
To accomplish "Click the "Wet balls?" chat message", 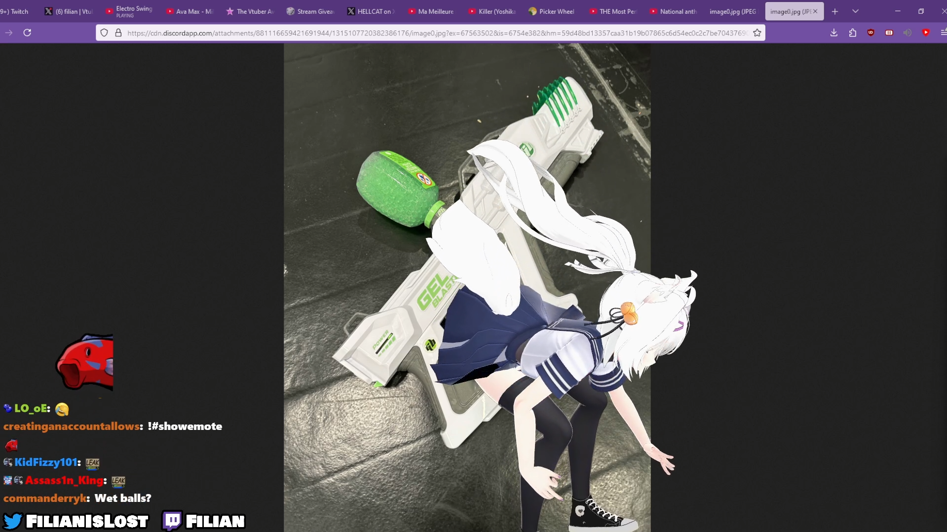I will pyautogui.click(x=123, y=498).
